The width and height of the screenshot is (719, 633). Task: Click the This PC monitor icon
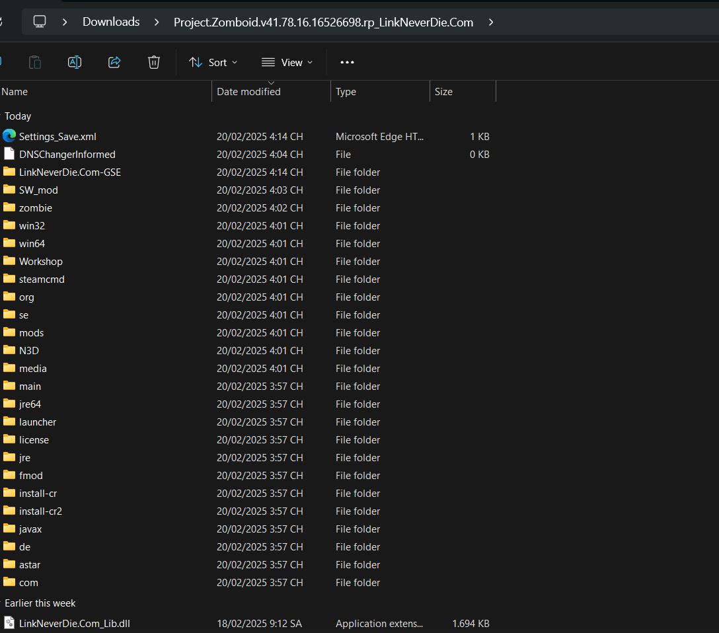pyautogui.click(x=40, y=22)
